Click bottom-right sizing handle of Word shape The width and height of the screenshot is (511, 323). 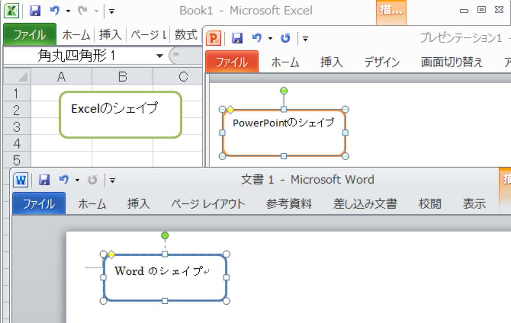226,301
